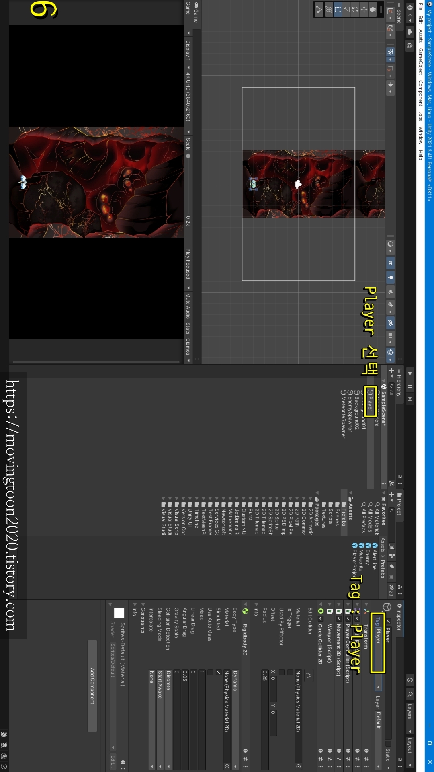Select the Hand (view) tool in Scene overlay

373,10
